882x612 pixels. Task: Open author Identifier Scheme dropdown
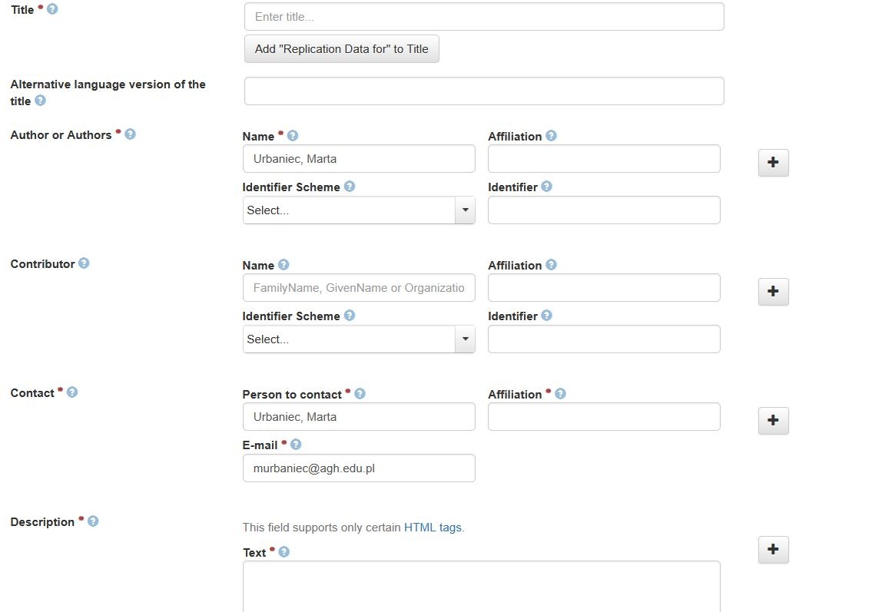[x=359, y=210]
